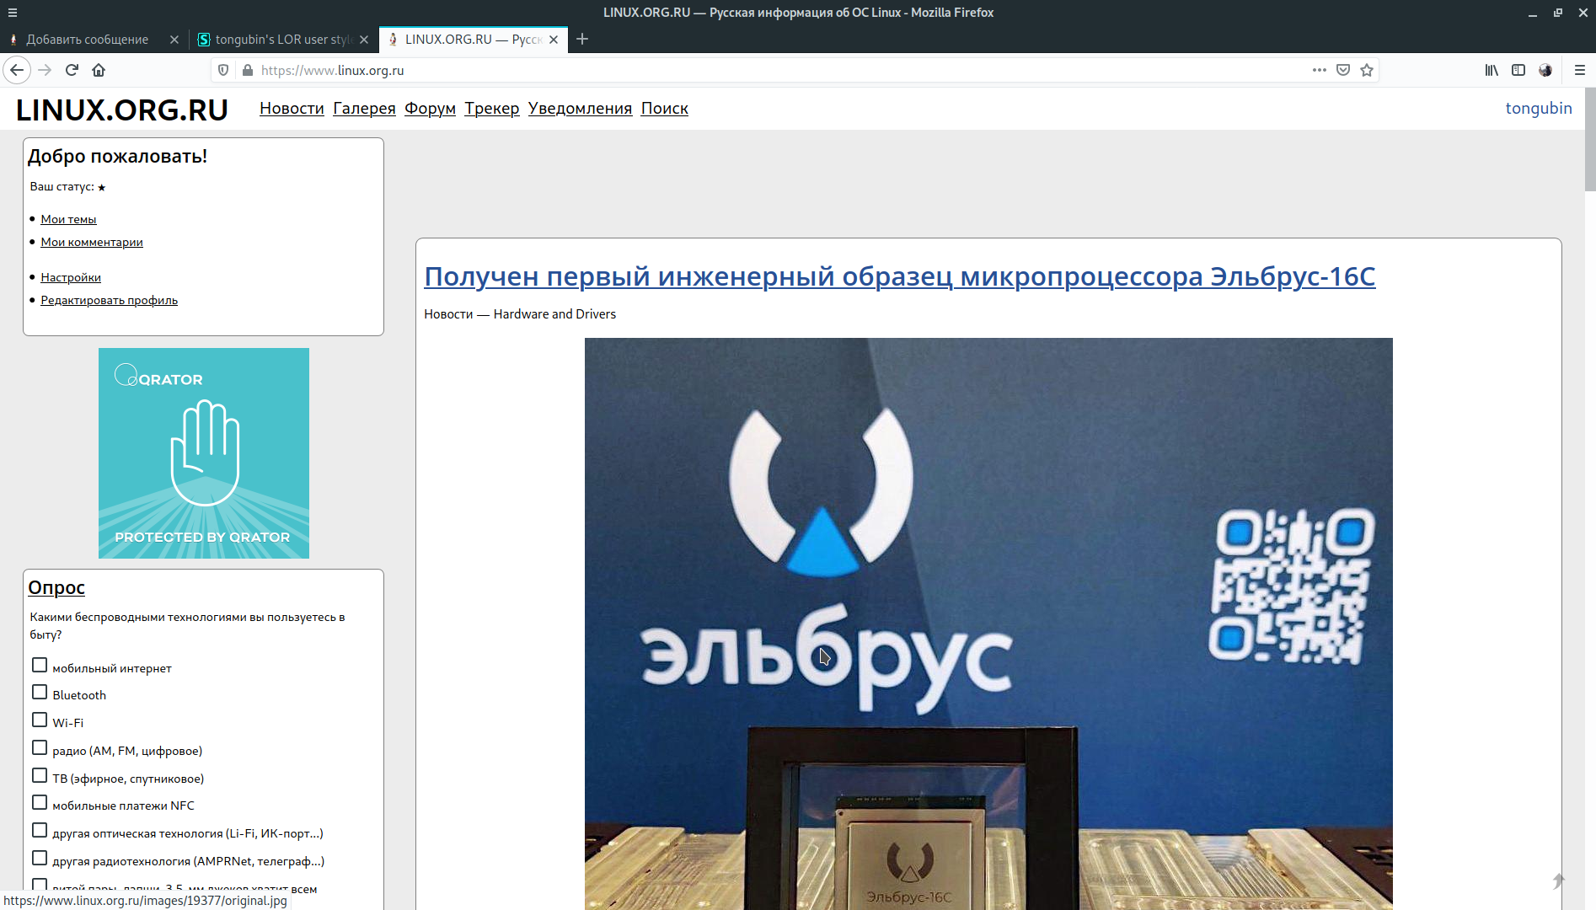1596x910 pixels.
Task: Click the Forward navigation arrow
Action: pos(45,70)
